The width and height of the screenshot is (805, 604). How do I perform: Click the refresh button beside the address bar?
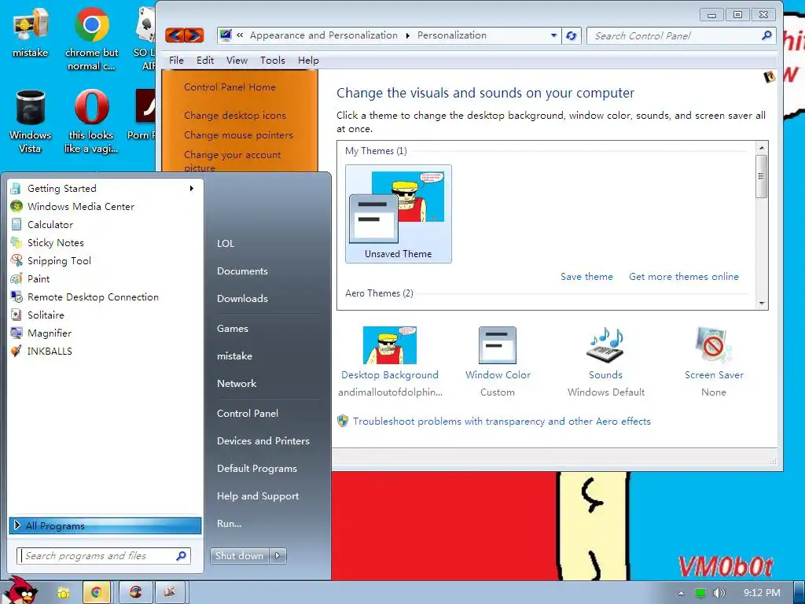pos(572,35)
